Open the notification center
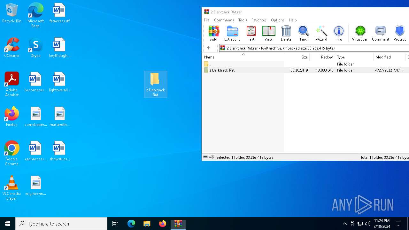Screen dimensions: 409x230 pos(399,224)
